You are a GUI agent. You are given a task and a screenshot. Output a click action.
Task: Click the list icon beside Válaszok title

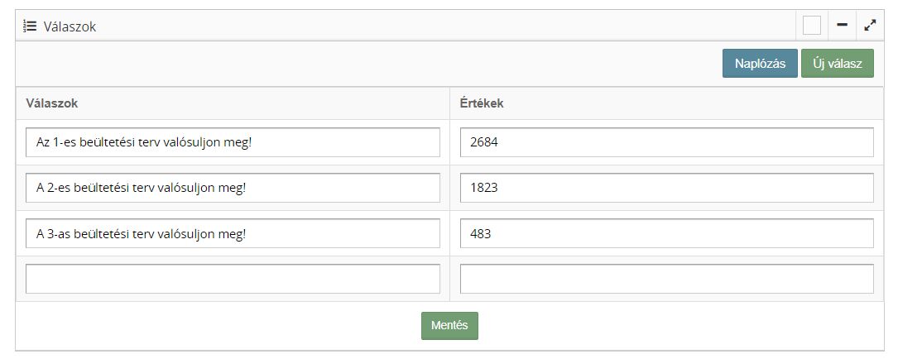click(30, 26)
